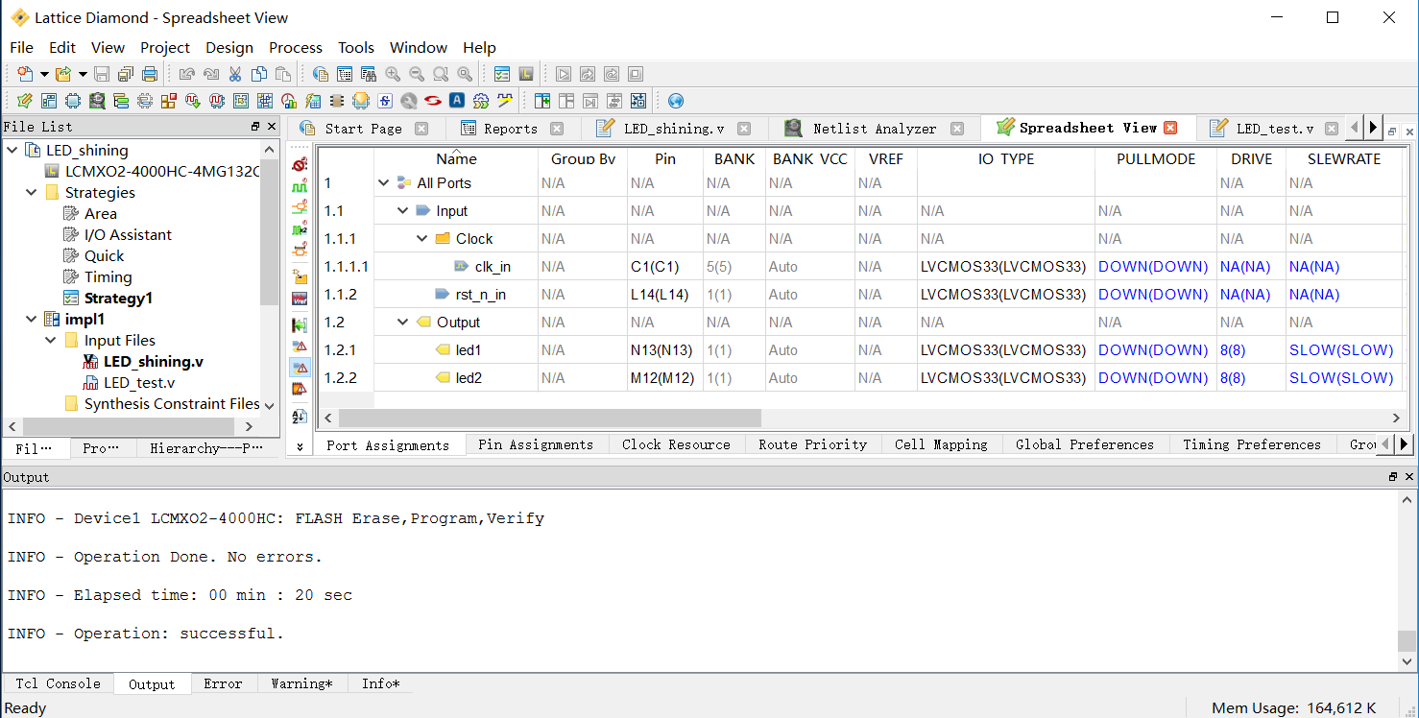Collapse the impl1 implementation node
Viewport: 1419px width, 718px height.
pos(32,319)
